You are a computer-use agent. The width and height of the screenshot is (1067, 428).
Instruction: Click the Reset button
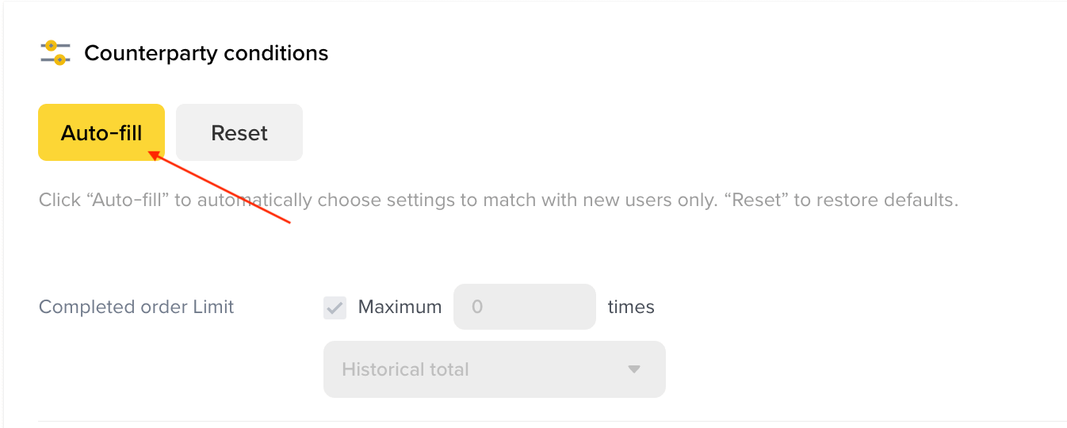pyautogui.click(x=239, y=132)
